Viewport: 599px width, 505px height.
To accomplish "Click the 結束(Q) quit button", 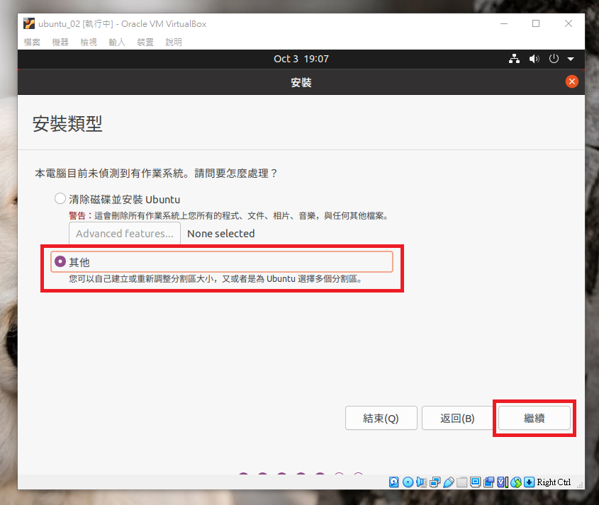I will 381,418.
